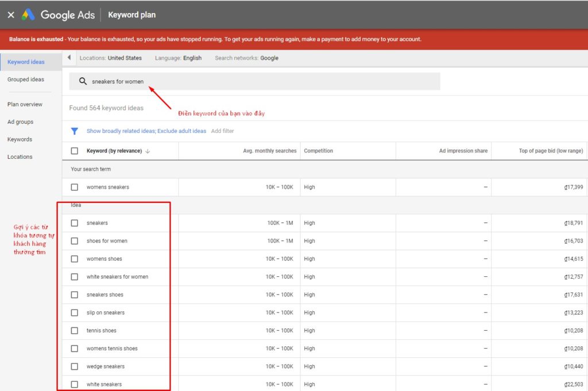Image resolution: width=588 pixels, height=391 pixels.
Task: Change the Locations: United States setting
Action: coord(111,58)
